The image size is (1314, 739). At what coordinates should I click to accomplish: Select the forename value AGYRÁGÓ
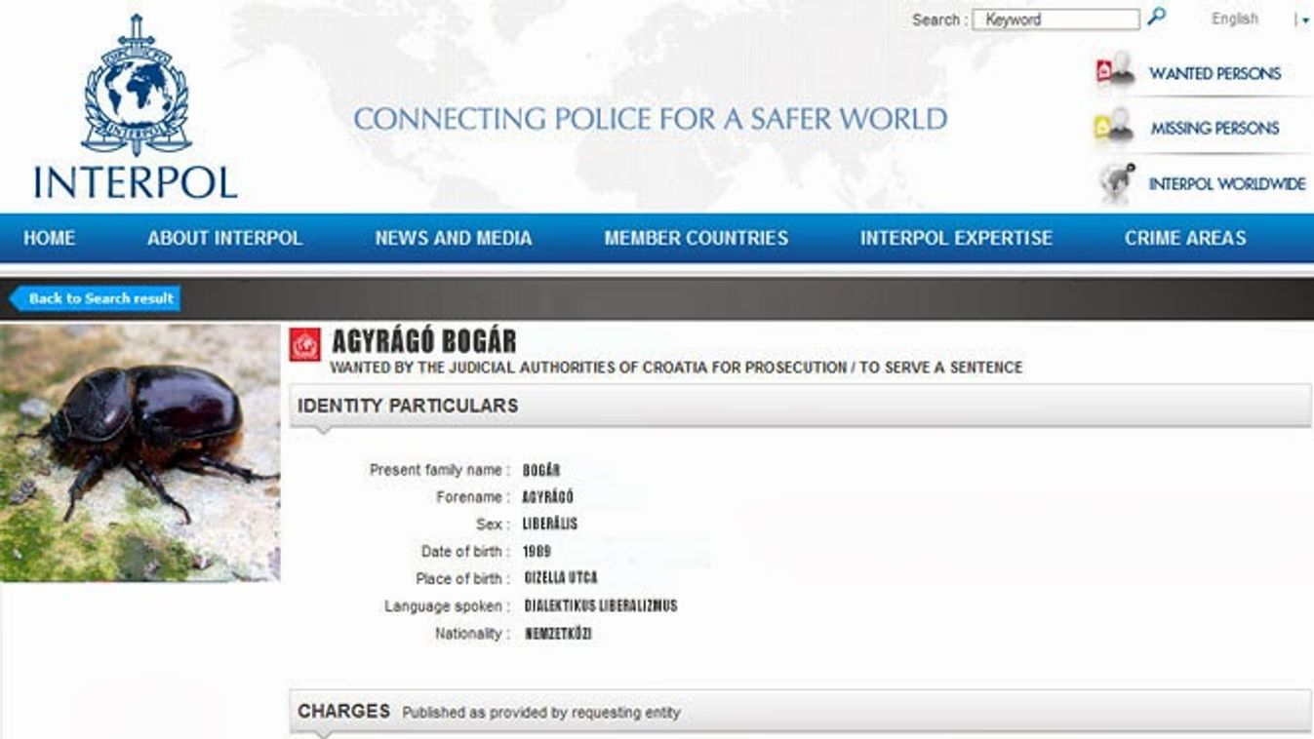tap(548, 497)
